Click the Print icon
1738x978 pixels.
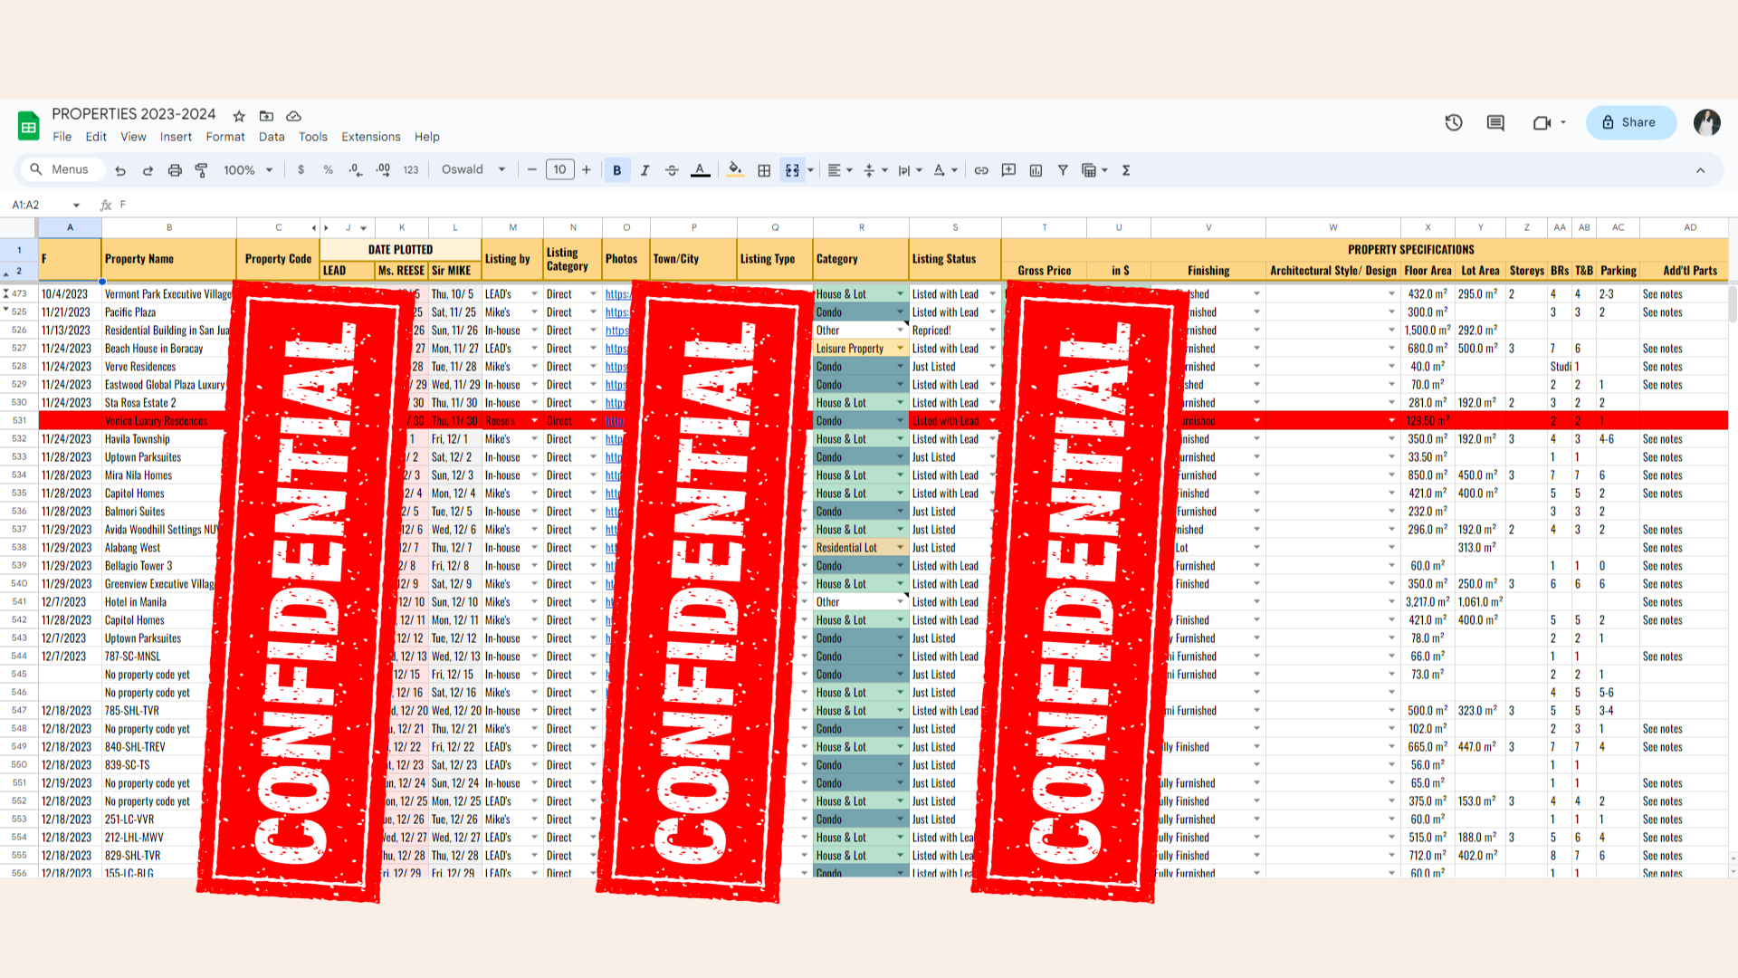coord(175,170)
